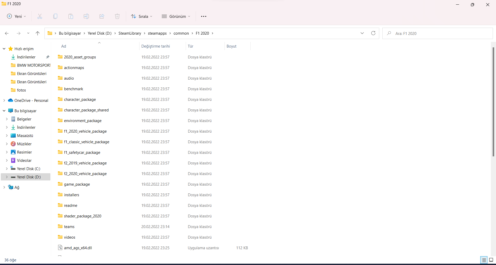Expand the Yerel Disk (C:) node
The height and width of the screenshot is (265, 496).
click(x=7, y=169)
